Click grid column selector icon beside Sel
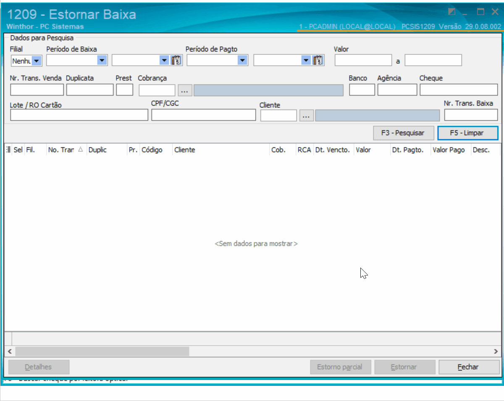504x401 pixels. 9,150
